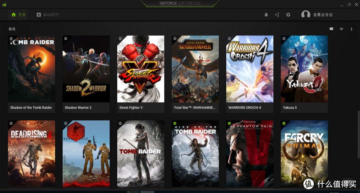Select Street Fighter V title label
This screenshot has width=360, height=193.
click(x=131, y=107)
